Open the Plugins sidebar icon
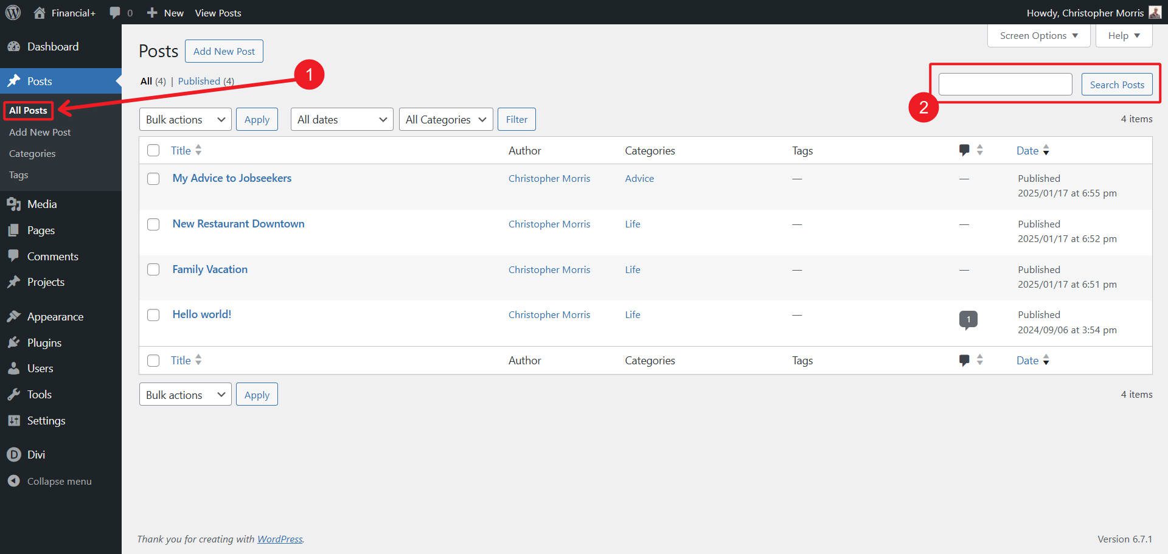 pyautogui.click(x=14, y=342)
